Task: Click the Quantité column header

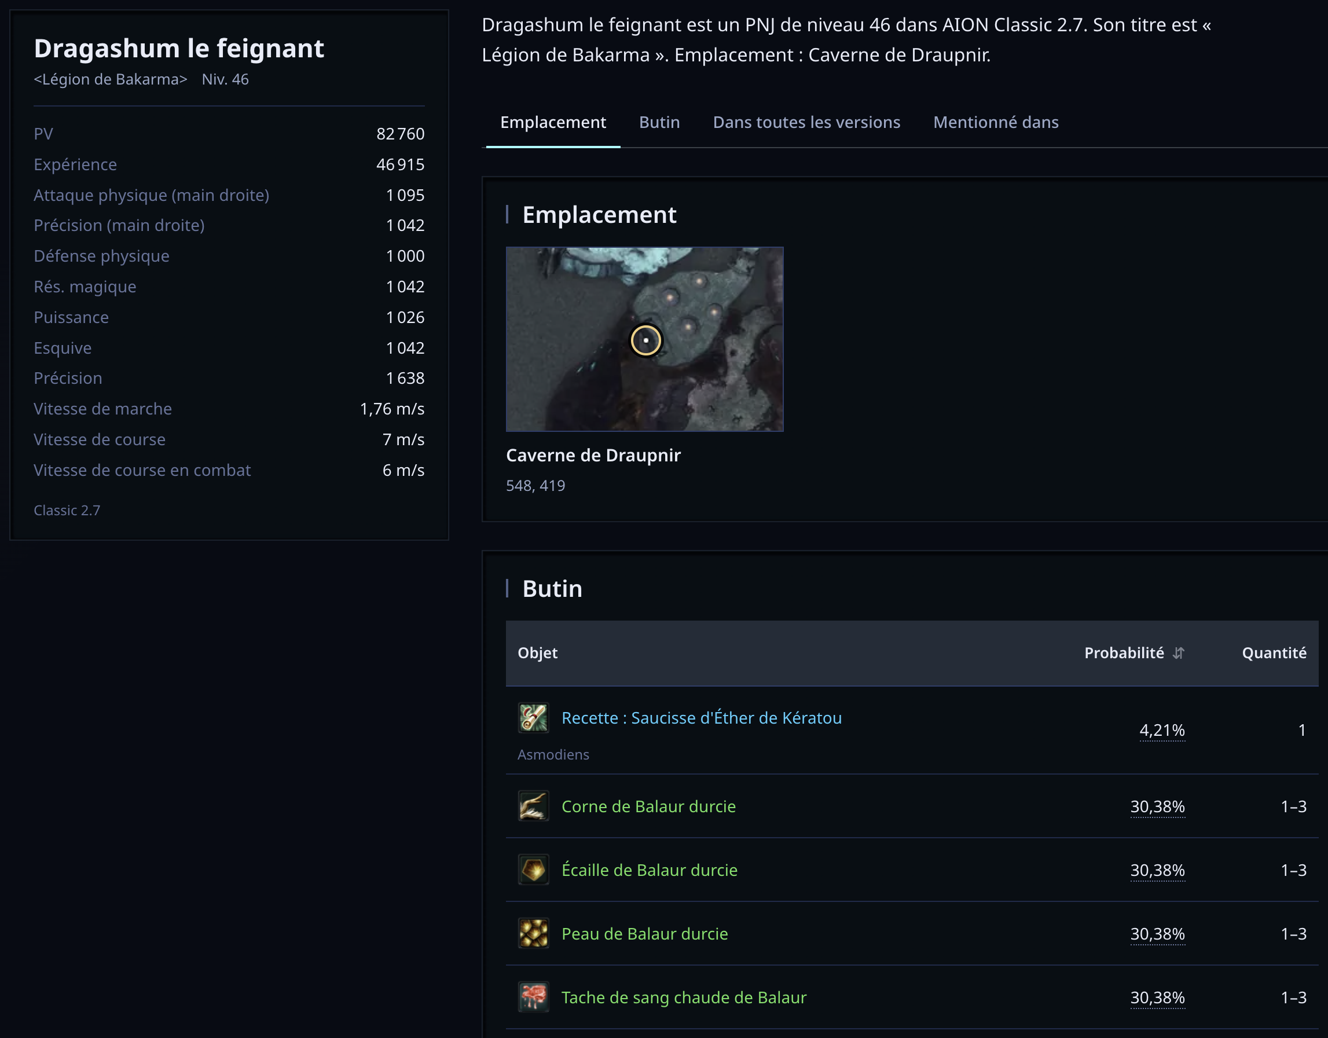Action: click(1274, 653)
